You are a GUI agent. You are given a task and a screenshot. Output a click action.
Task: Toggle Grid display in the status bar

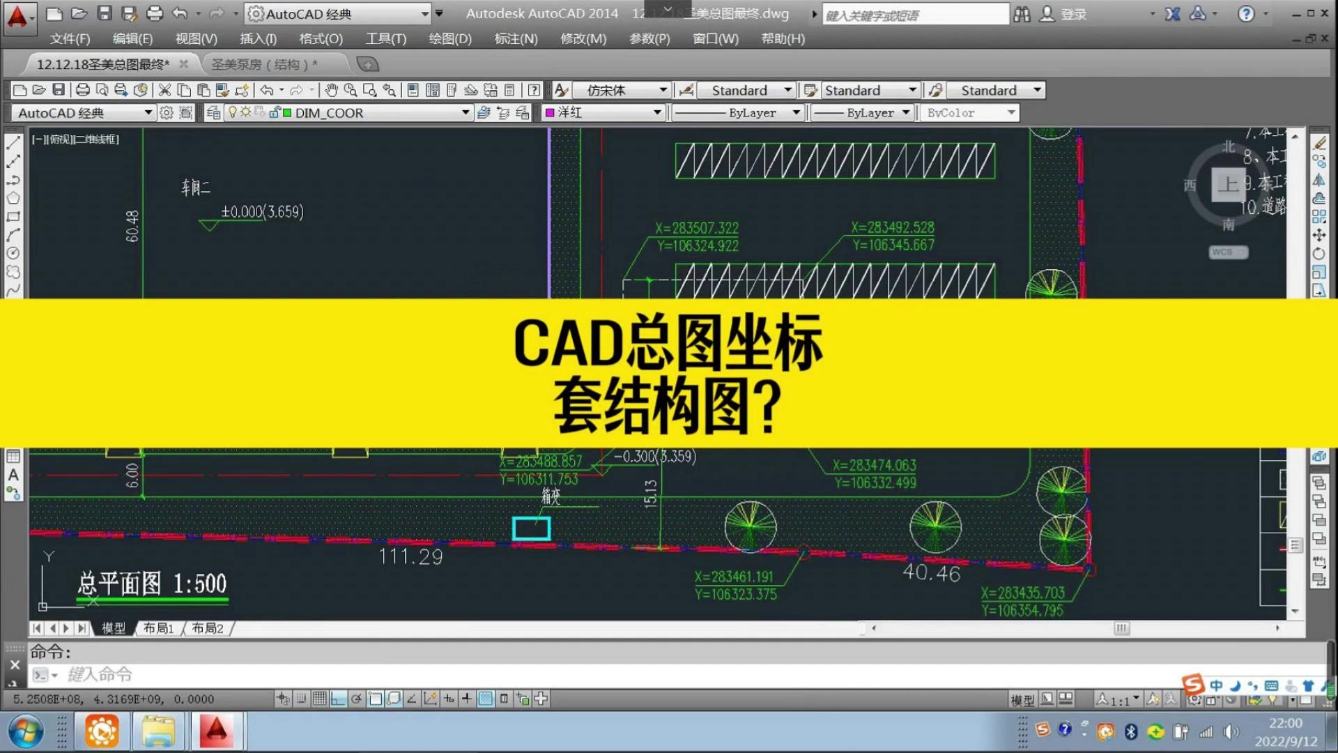pos(320,699)
